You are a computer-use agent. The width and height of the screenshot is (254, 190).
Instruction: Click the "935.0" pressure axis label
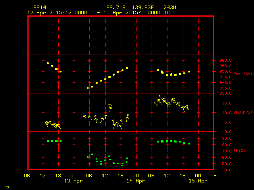[226, 88]
